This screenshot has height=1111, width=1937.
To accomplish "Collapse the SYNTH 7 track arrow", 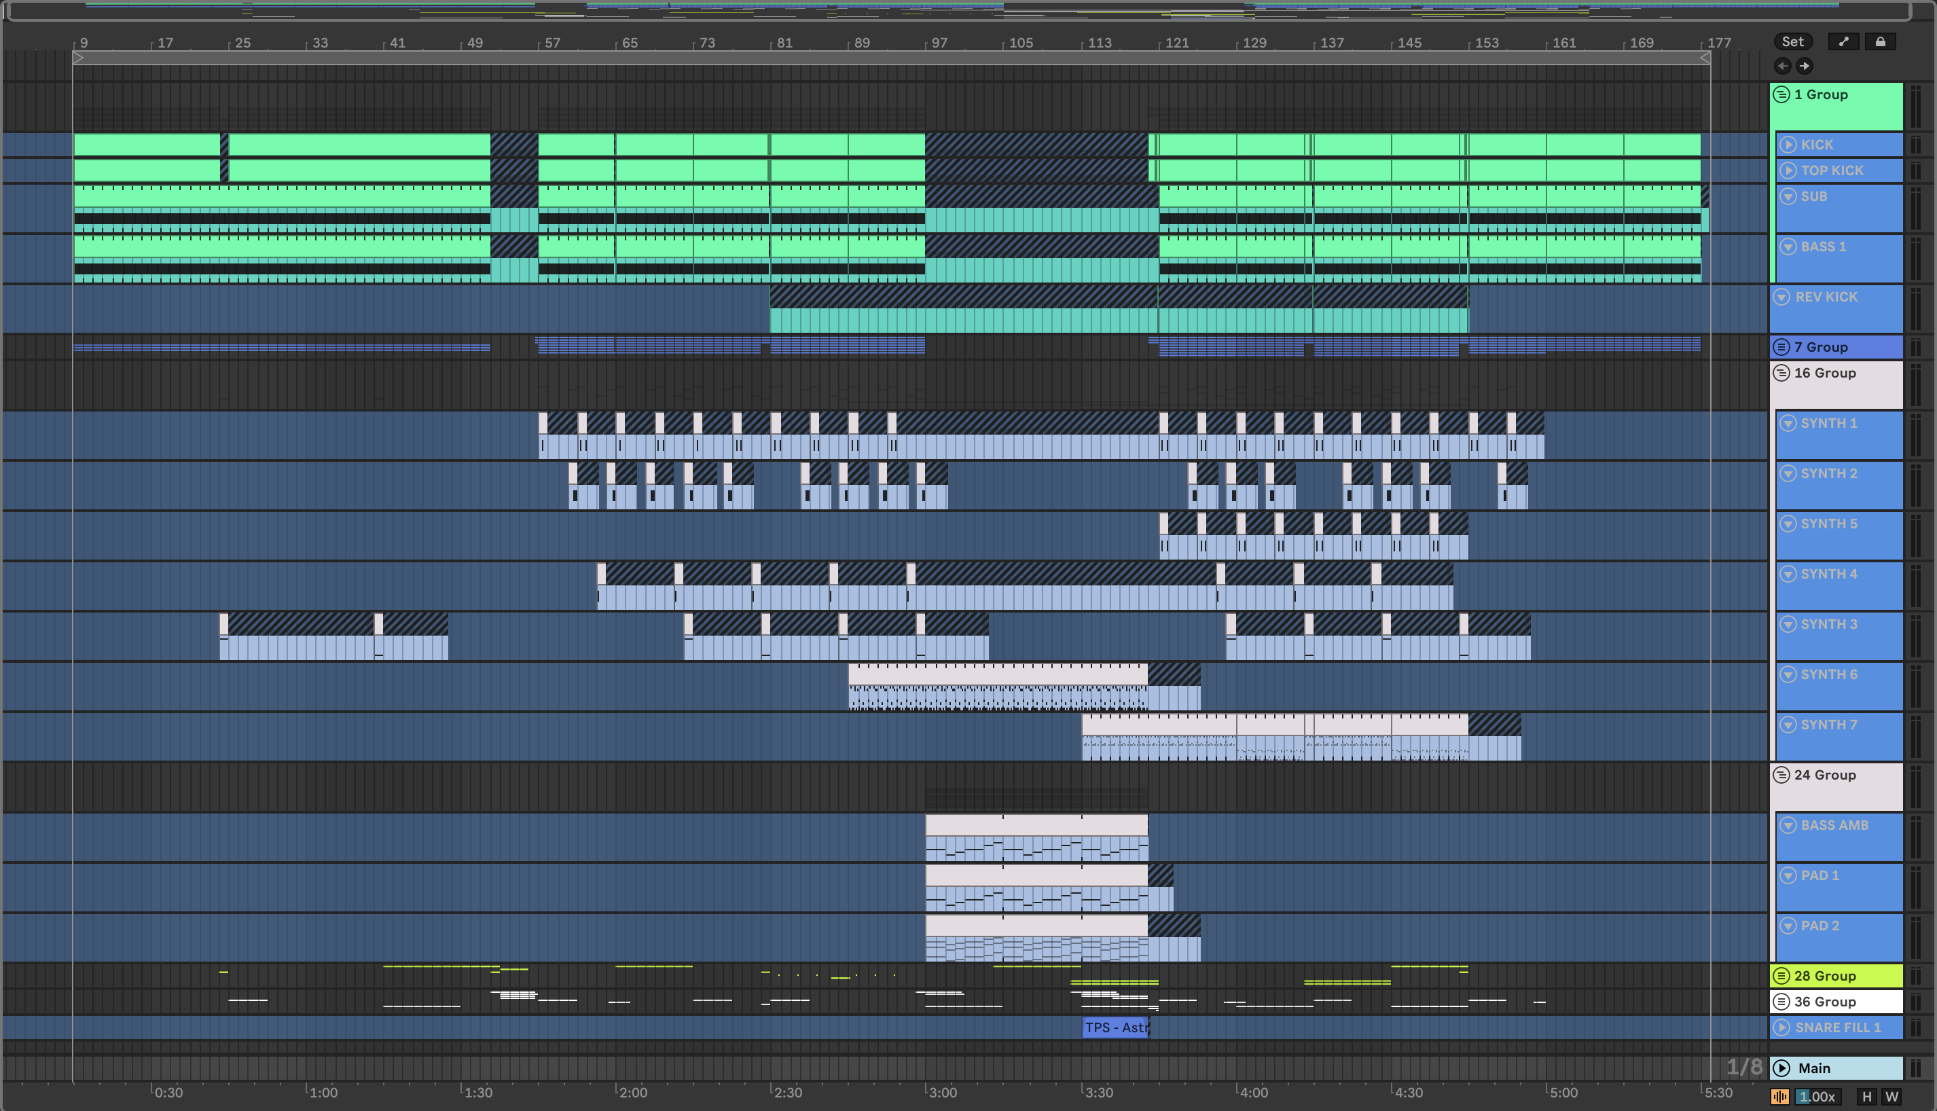I will (x=1788, y=726).
